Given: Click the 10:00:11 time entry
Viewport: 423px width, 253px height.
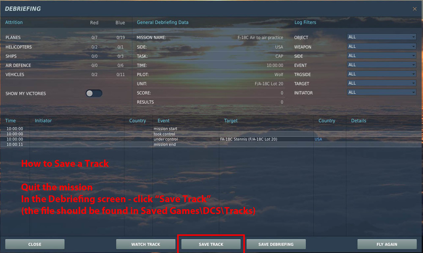Looking at the screenshot, I should click(x=14, y=144).
